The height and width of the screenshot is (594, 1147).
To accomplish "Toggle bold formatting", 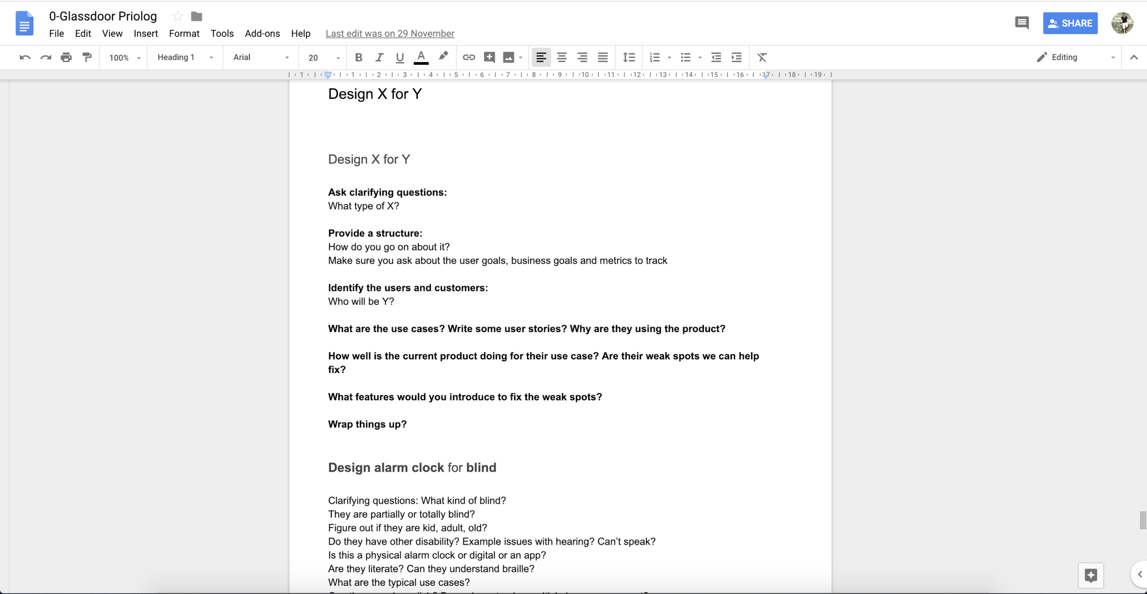I will [359, 58].
